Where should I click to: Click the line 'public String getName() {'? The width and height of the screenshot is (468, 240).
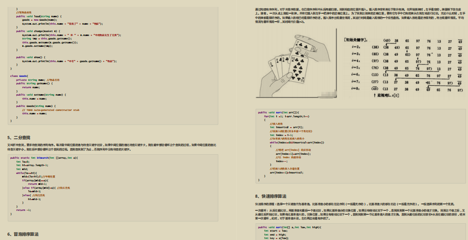(x=34, y=84)
